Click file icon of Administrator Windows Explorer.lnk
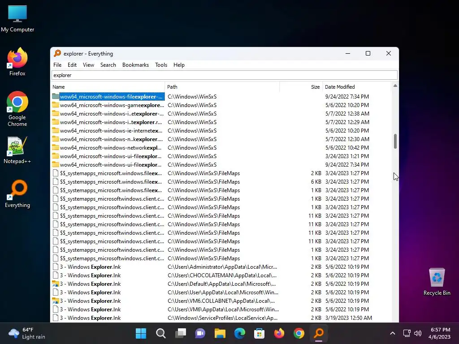The image size is (459, 344). click(x=55, y=267)
